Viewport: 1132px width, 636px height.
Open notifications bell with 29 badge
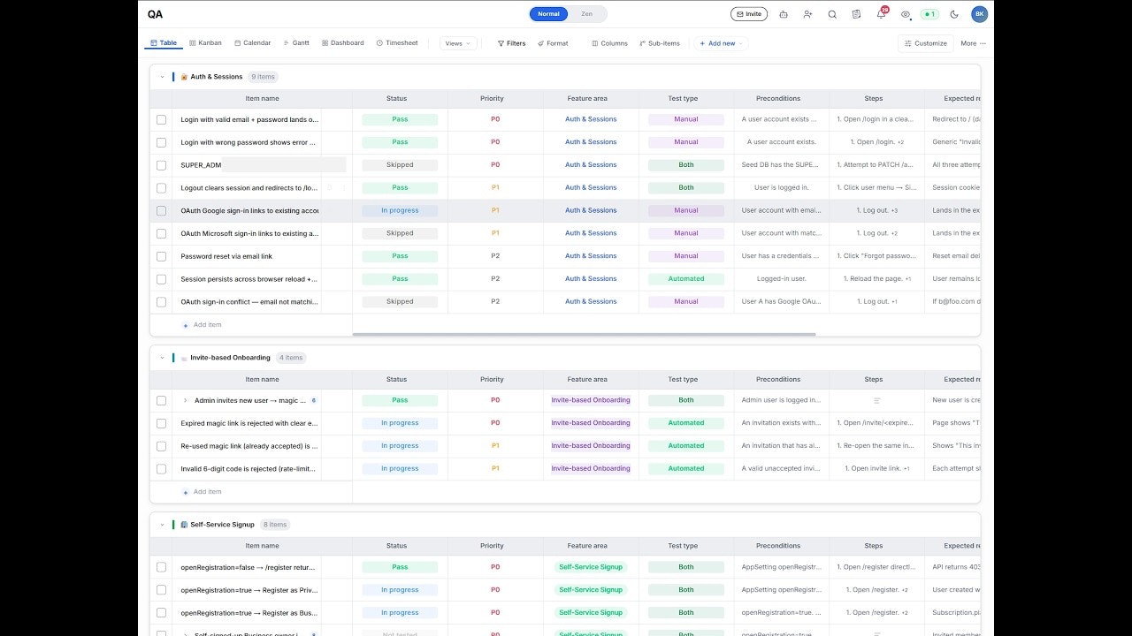click(x=881, y=13)
